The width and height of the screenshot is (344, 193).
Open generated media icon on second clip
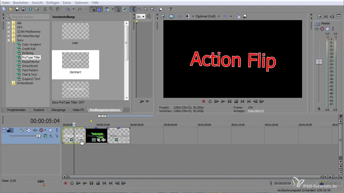94,140
